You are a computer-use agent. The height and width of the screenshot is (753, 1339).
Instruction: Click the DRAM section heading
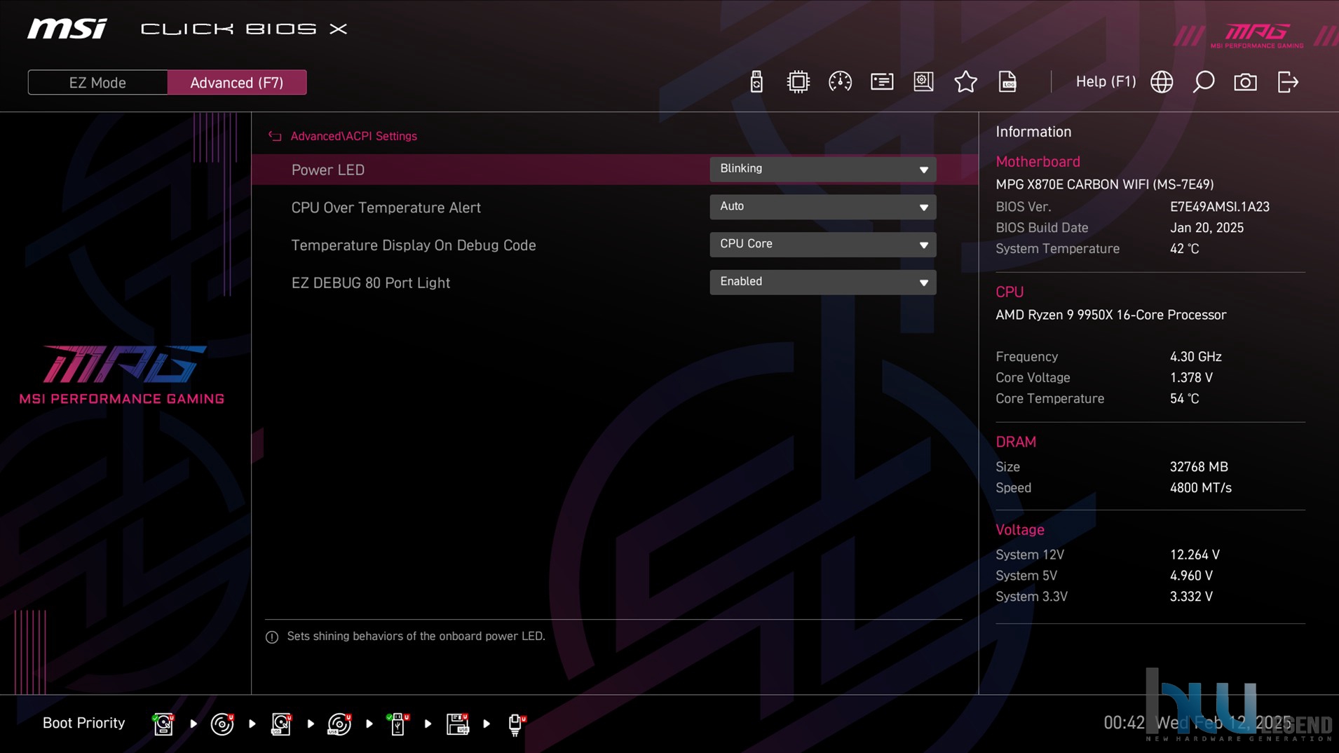click(x=1015, y=442)
